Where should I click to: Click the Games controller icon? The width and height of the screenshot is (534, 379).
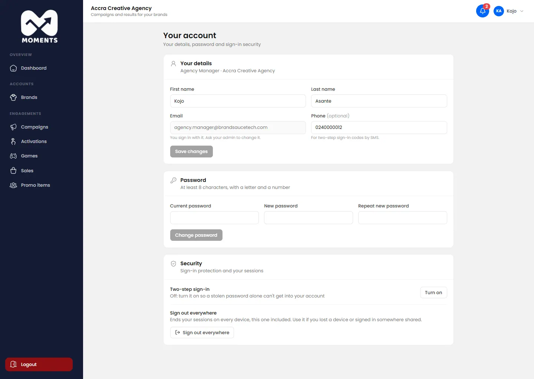point(13,156)
